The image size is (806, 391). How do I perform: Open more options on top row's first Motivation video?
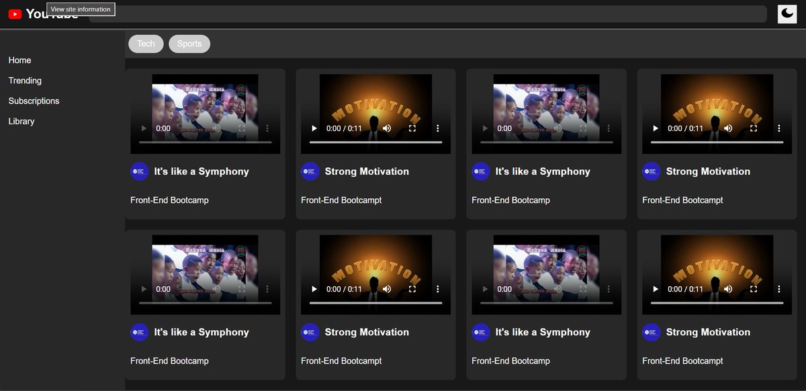(438, 128)
